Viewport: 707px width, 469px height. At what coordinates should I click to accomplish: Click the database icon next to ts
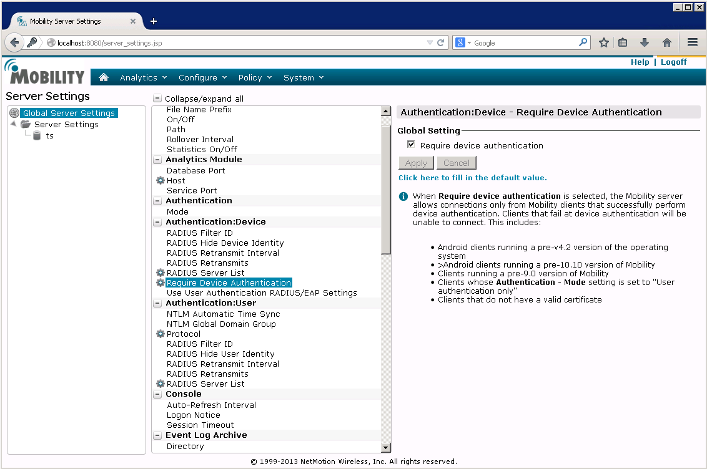click(37, 135)
